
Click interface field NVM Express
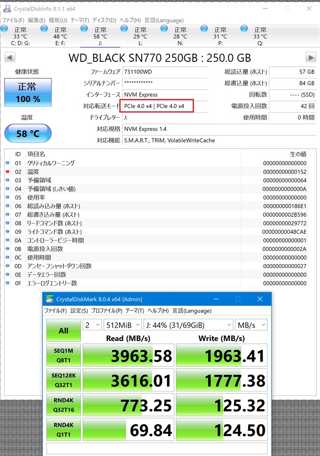[165, 94]
